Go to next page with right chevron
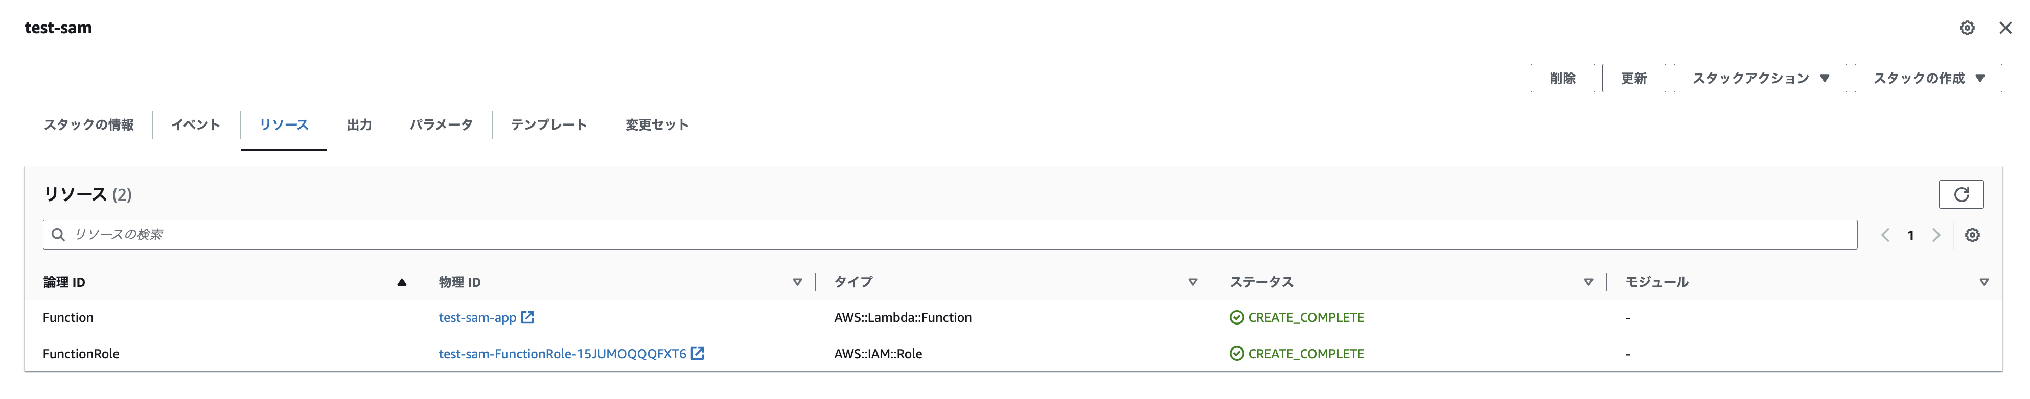 pyautogui.click(x=1936, y=235)
